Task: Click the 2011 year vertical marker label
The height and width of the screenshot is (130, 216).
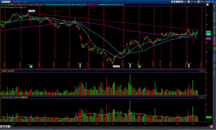Action: point(160,63)
